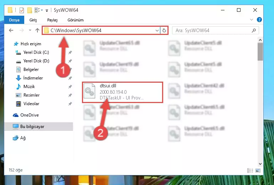Minimize the SysWOW64 window
Screen dimensions: 274x185
pyautogui.click(x=223, y=10)
